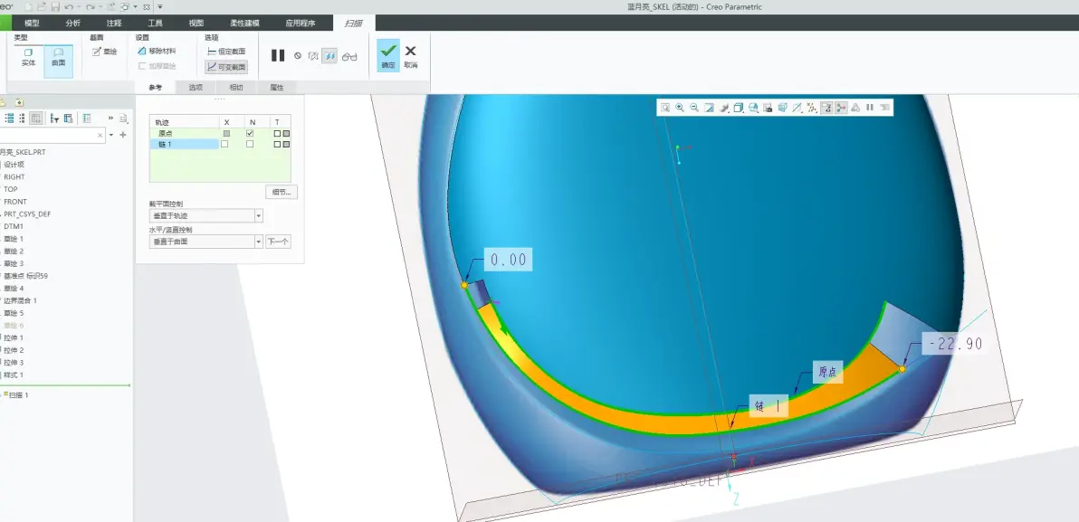The height and width of the screenshot is (522, 1079).
Task: Click the 草绘 sketch section icon
Action: tap(105, 52)
